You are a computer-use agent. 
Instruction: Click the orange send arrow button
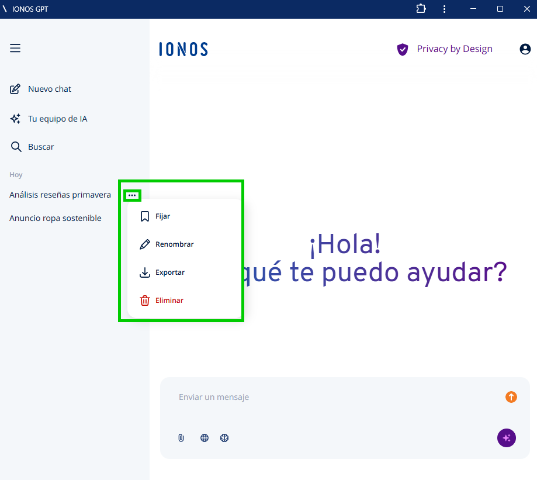pos(511,397)
